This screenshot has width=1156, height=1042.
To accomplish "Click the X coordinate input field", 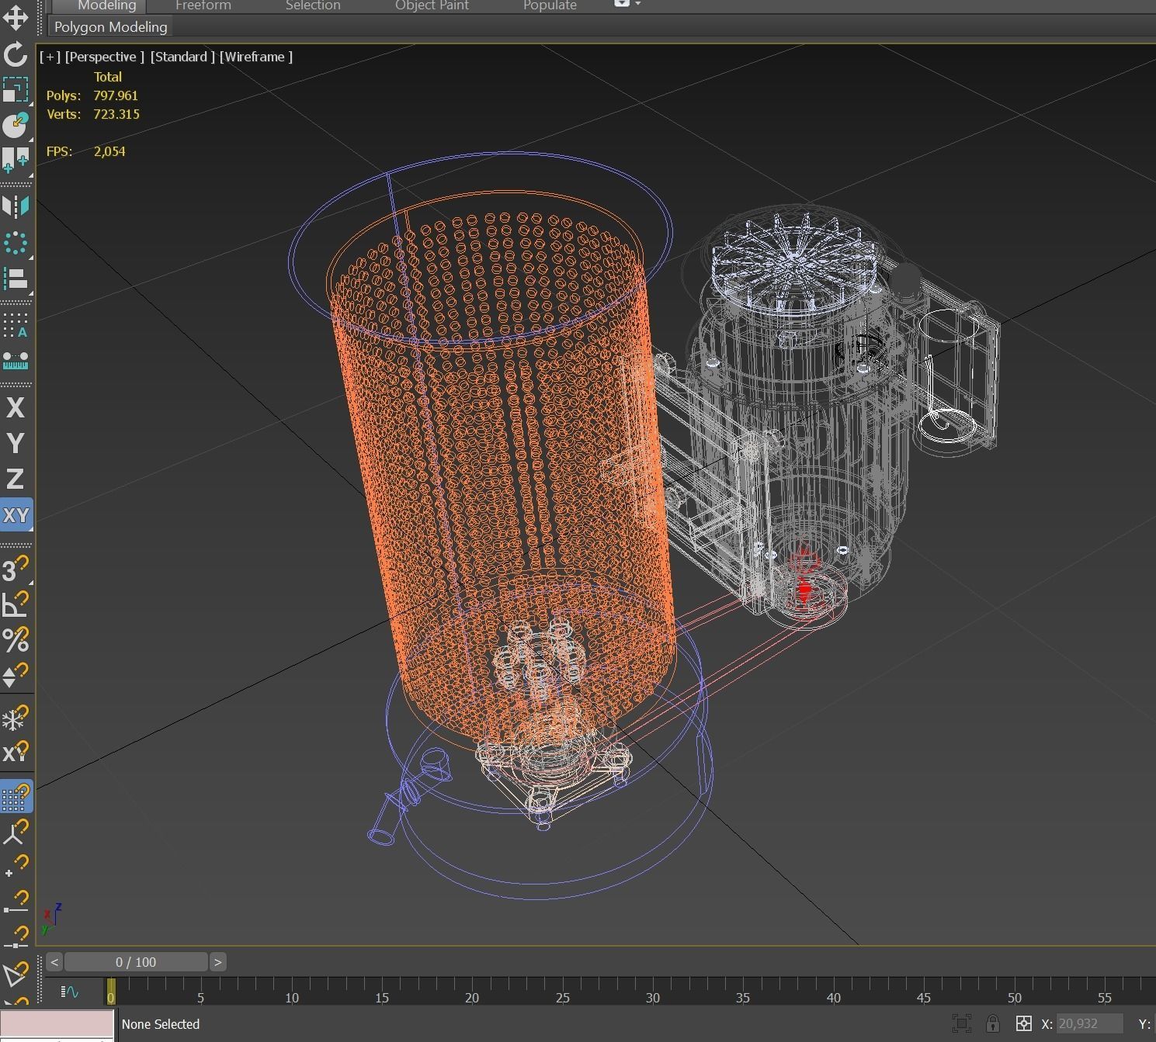I will [1088, 1023].
